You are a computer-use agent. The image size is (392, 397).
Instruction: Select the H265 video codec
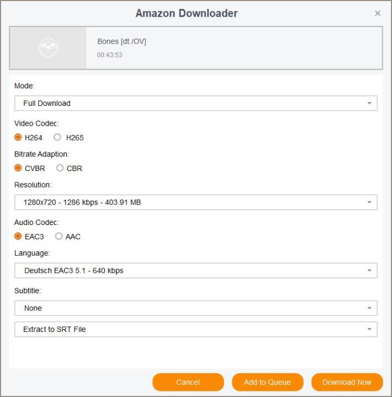[x=57, y=137]
